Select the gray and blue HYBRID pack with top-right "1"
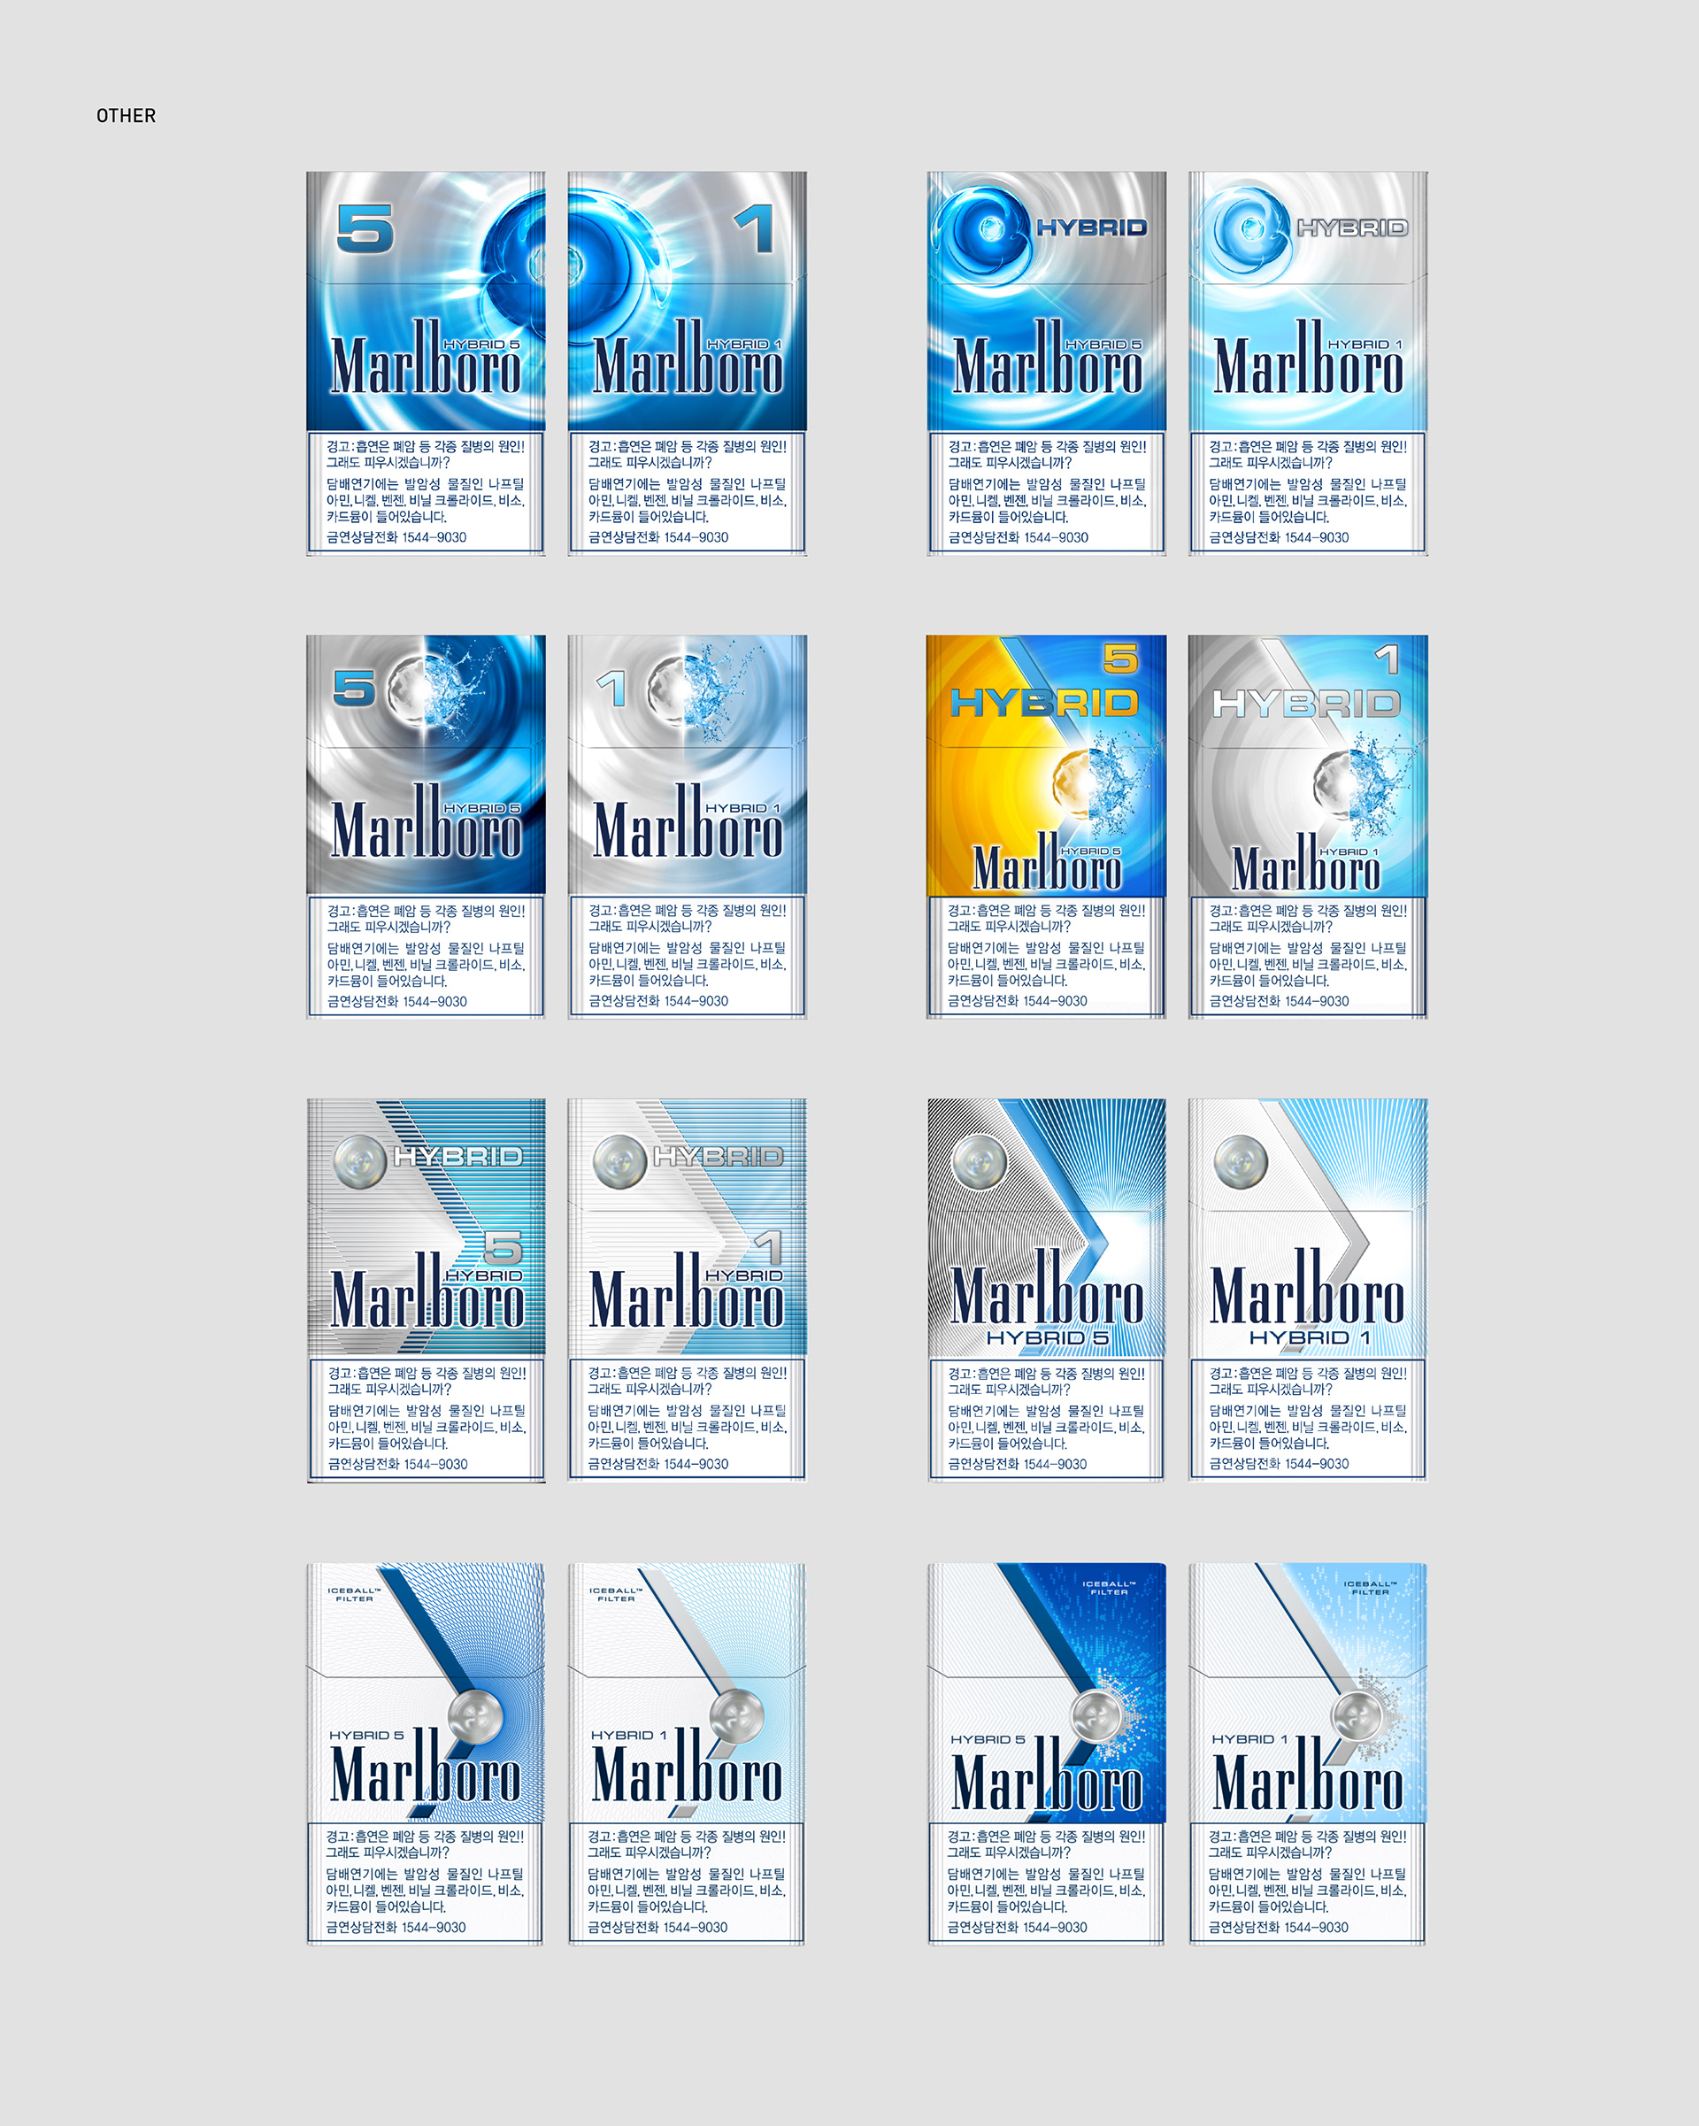The image size is (1699, 2126). tap(1308, 827)
